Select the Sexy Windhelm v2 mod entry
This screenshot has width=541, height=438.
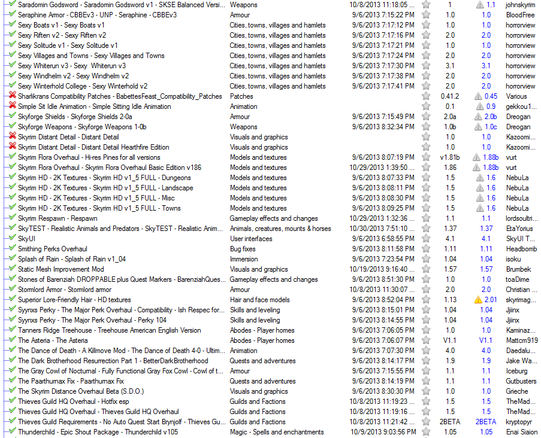click(x=74, y=76)
